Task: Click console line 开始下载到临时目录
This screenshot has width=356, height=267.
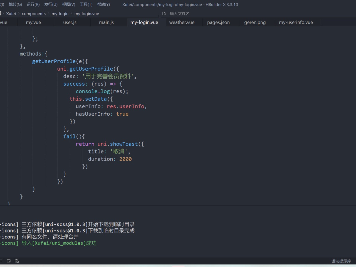Action: tap(67, 224)
